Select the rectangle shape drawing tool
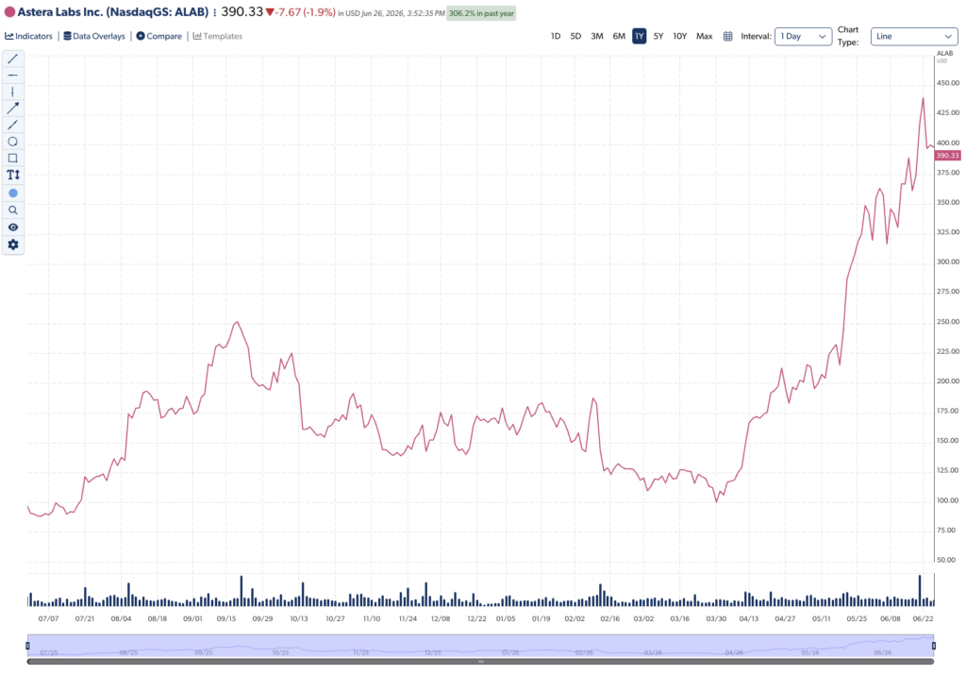This screenshot has width=966, height=675. [x=13, y=159]
